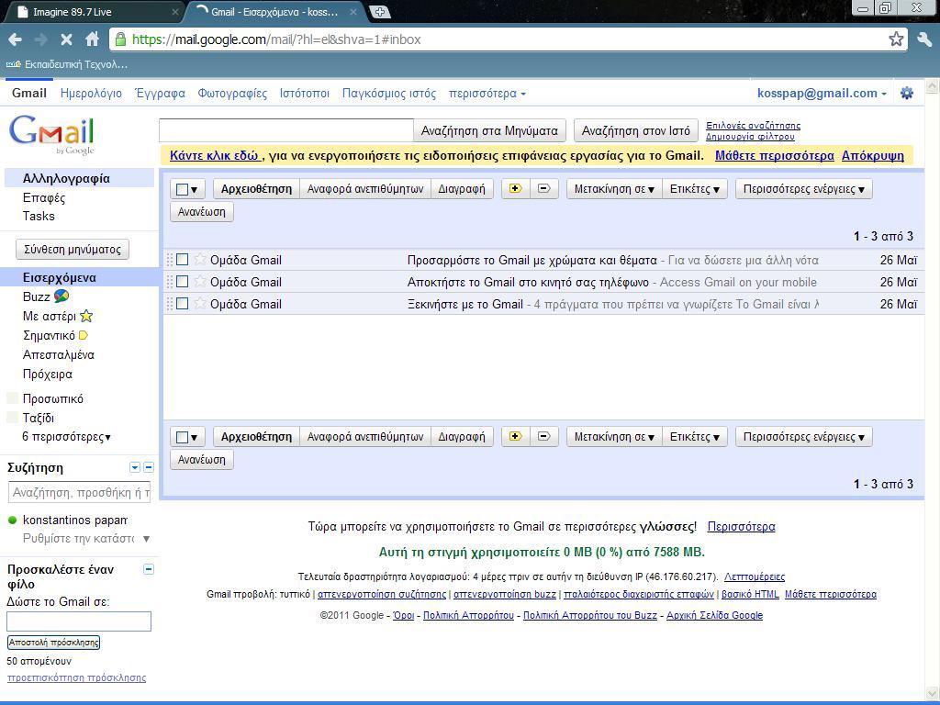940x705 pixels.
Task: Click the Προσωπικό label color square
Action: (12, 398)
